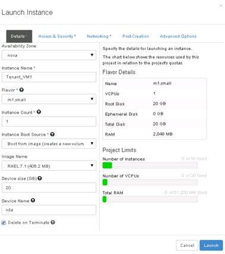Click the Flavor help icon

tap(21, 90)
